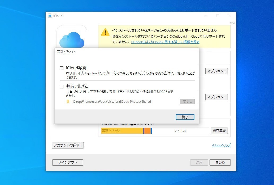Open the Outlook and iCloud info link
The height and width of the screenshot is (185, 274).
[165, 42]
